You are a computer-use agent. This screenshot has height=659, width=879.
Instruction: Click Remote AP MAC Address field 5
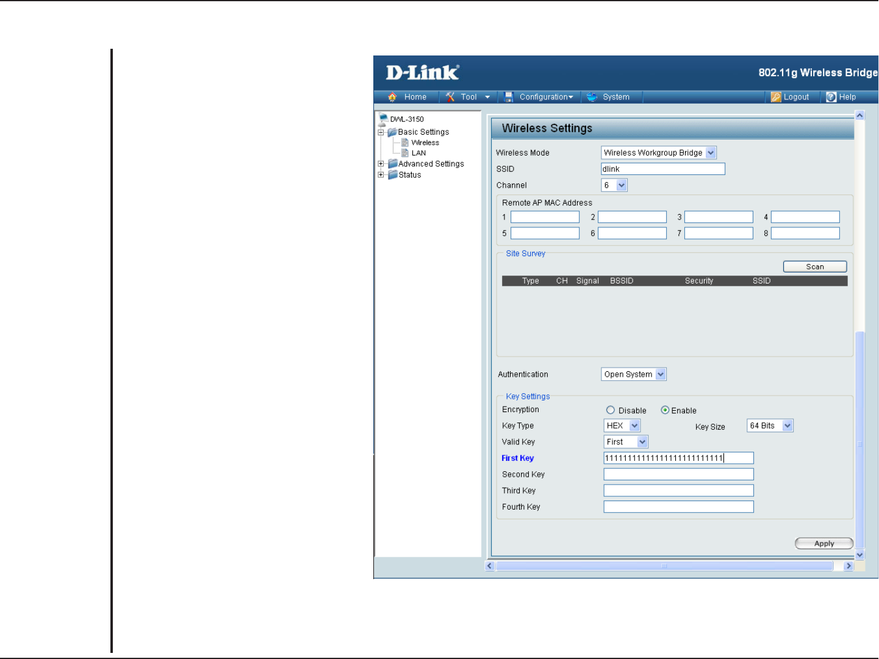[x=545, y=233]
